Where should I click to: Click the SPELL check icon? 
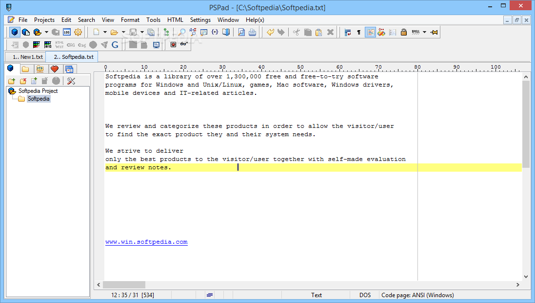click(416, 32)
